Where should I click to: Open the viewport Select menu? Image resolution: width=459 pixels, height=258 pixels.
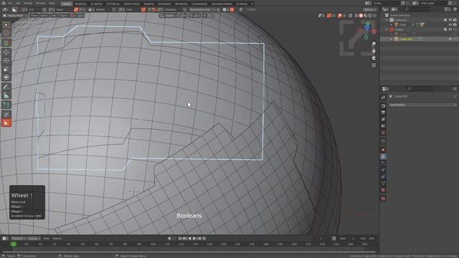click(x=44, y=16)
